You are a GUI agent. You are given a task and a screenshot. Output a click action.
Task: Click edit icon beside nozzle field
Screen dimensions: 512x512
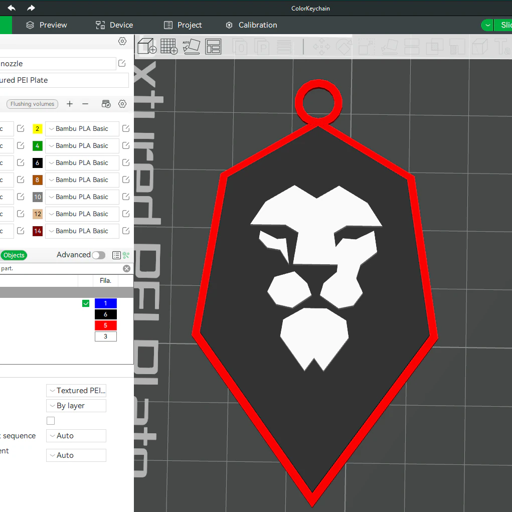point(122,63)
